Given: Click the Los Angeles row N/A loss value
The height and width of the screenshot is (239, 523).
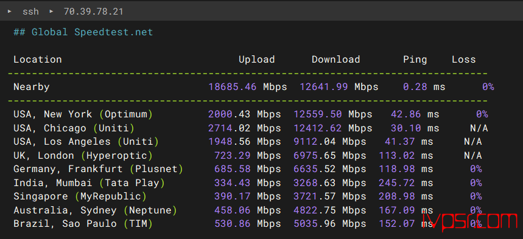Looking at the screenshot, I should 473,142.
